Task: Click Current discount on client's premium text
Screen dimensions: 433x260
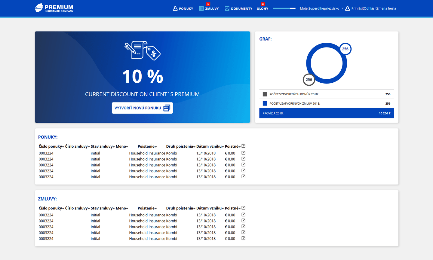Action: pos(142,94)
